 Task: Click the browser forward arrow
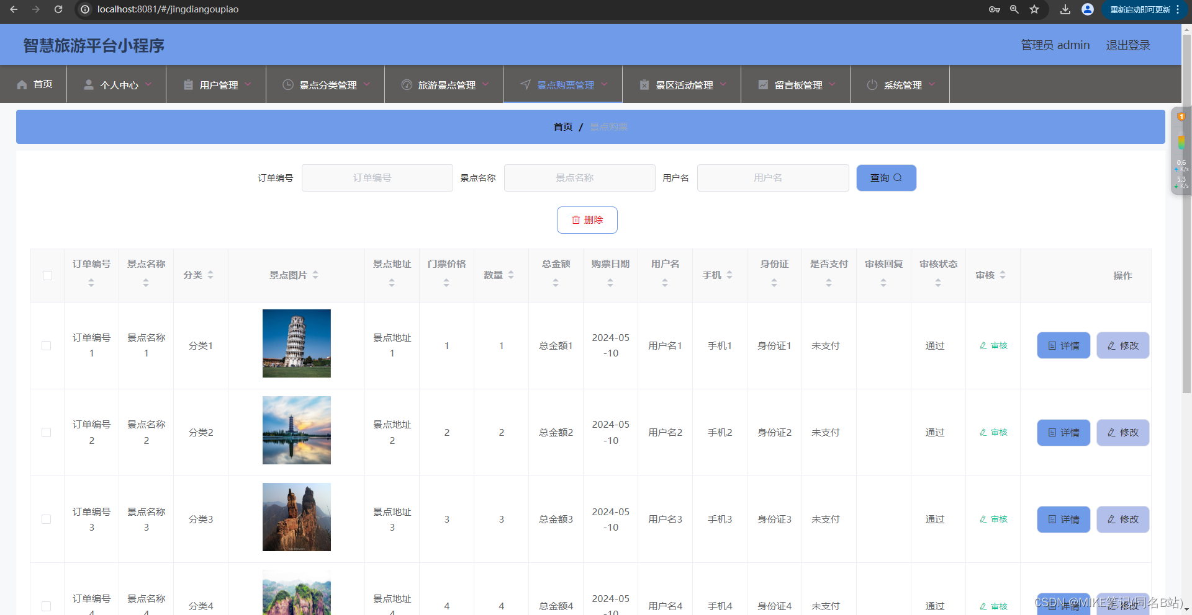coord(36,9)
